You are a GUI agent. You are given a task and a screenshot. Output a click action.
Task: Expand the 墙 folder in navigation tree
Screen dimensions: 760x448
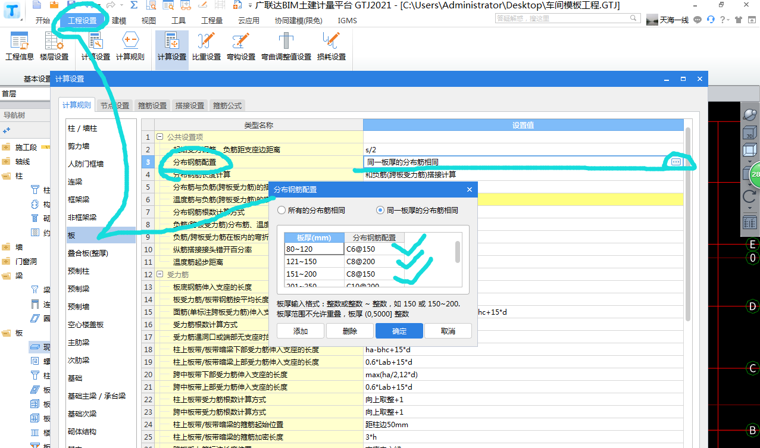click(7, 247)
